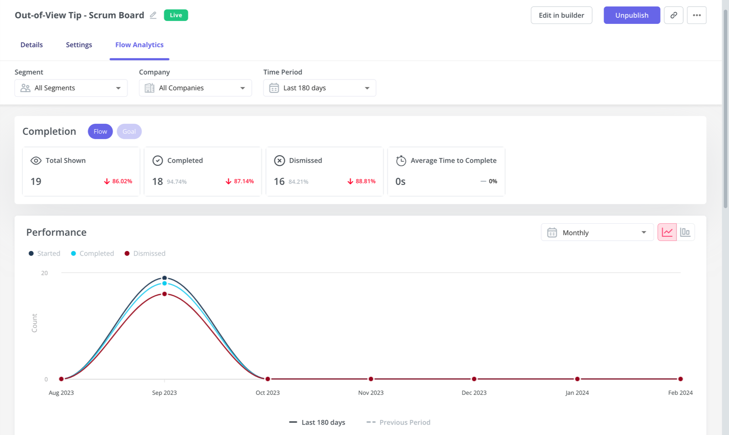Screen dimensions: 729x435
Task: Click the stopwatch icon on Average Time card
Action: click(x=400, y=160)
